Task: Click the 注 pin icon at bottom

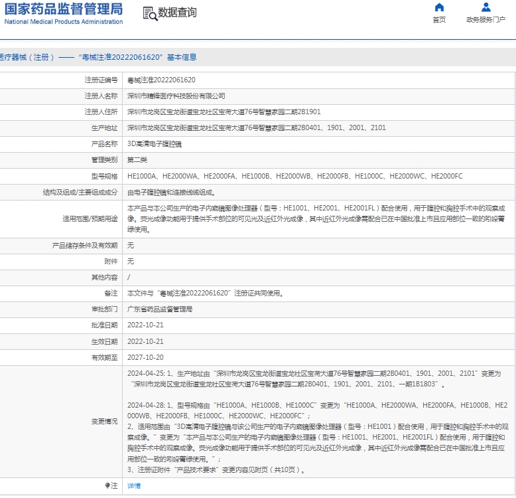Action: pos(107,485)
